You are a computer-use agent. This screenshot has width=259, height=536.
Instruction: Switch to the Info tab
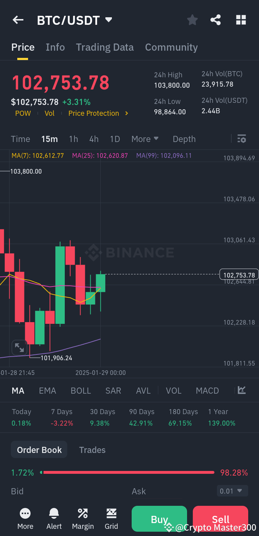55,47
